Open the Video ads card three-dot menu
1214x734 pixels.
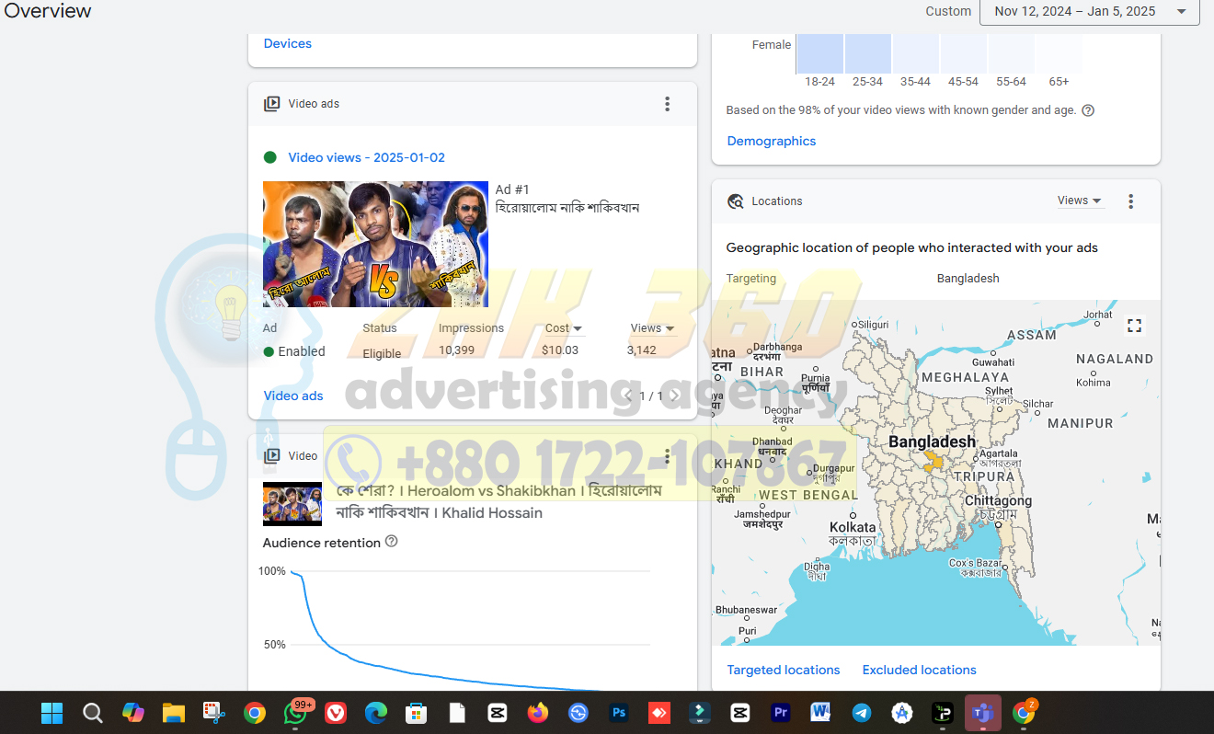(668, 104)
